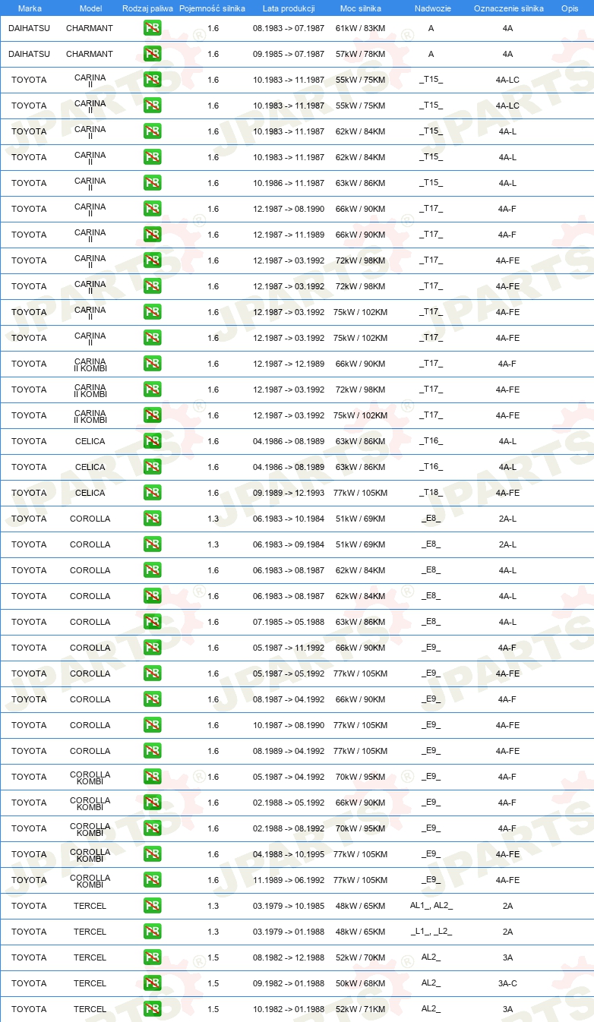
Task: Click the 'Nadwozie' column header
Action: (x=432, y=8)
